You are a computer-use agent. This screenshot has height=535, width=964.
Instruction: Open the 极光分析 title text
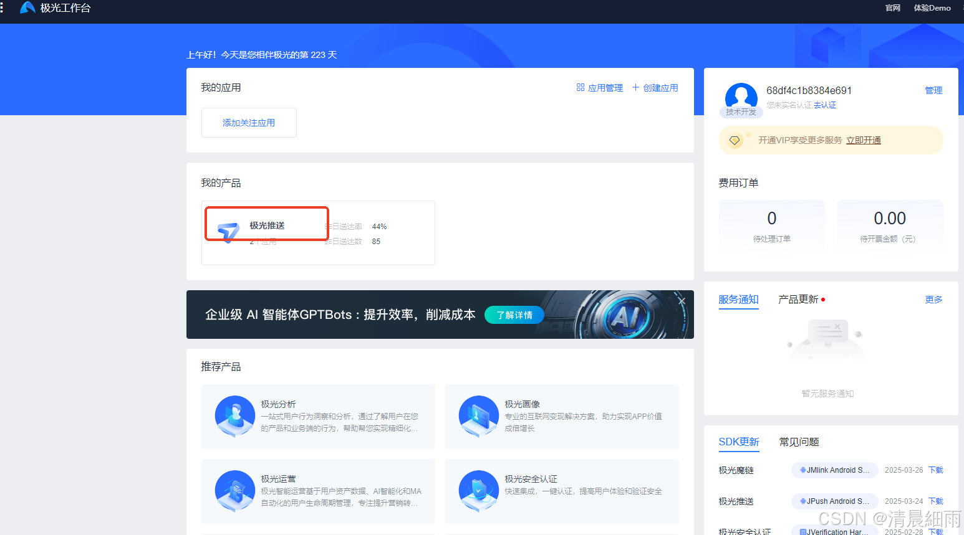point(278,404)
